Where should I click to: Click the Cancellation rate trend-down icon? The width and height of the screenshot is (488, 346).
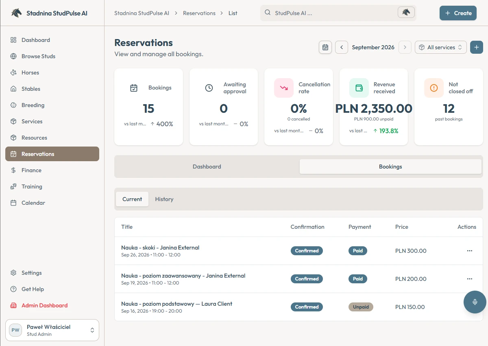(284, 88)
